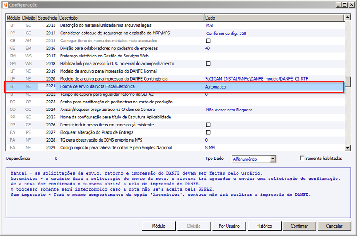Sort by the Módulo column header
This screenshot has width=357, height=236.
(13, 18)
